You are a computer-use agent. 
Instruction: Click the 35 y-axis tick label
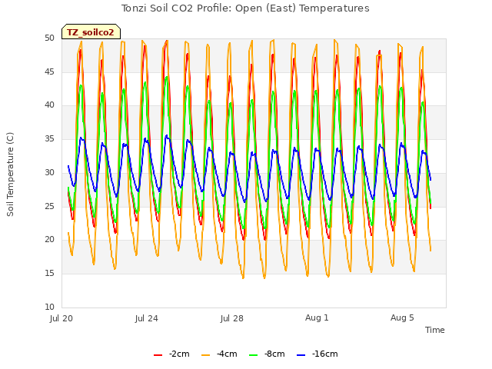(49, 139)
